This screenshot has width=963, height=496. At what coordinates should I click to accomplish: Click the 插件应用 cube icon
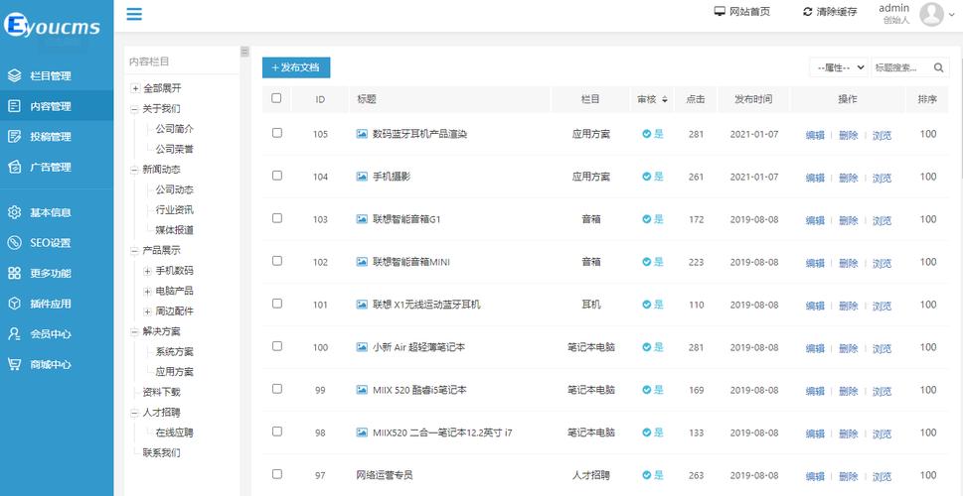point(14,304)
